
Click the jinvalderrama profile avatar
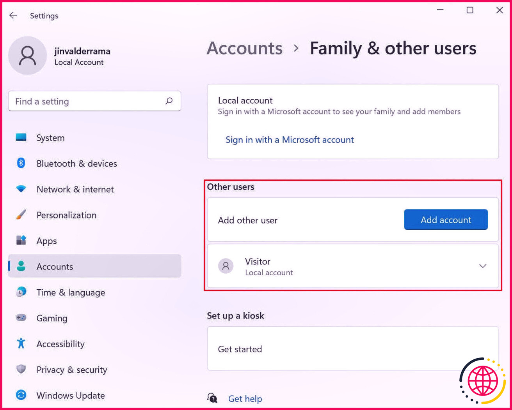[x=27, y=55]
